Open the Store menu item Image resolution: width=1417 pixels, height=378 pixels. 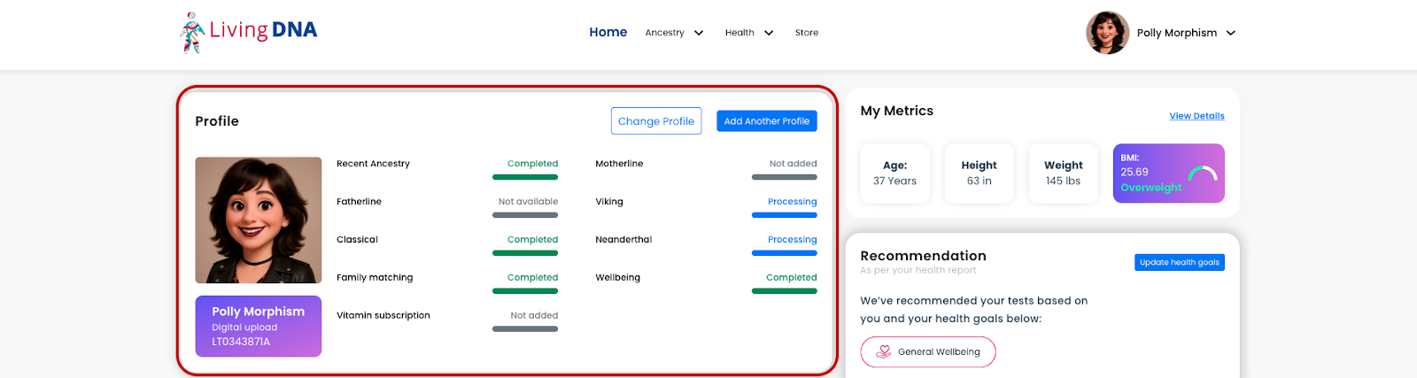point(807,33)
